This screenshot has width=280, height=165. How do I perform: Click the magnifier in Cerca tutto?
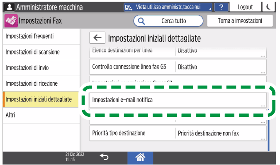click(141, 21)
